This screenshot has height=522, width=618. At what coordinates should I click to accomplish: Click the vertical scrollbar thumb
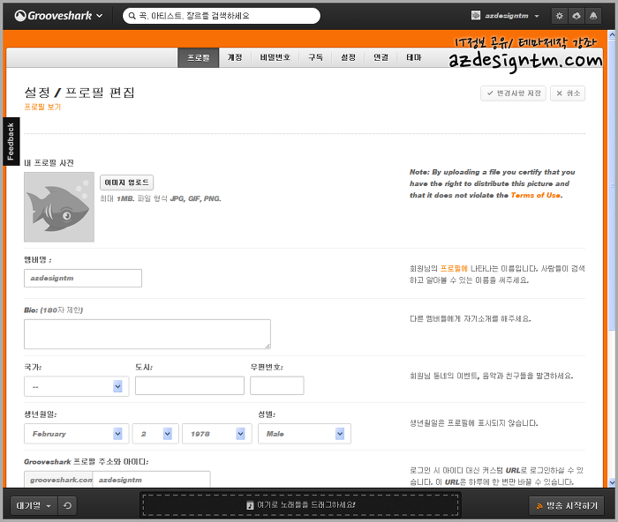[x=612, y=185]
